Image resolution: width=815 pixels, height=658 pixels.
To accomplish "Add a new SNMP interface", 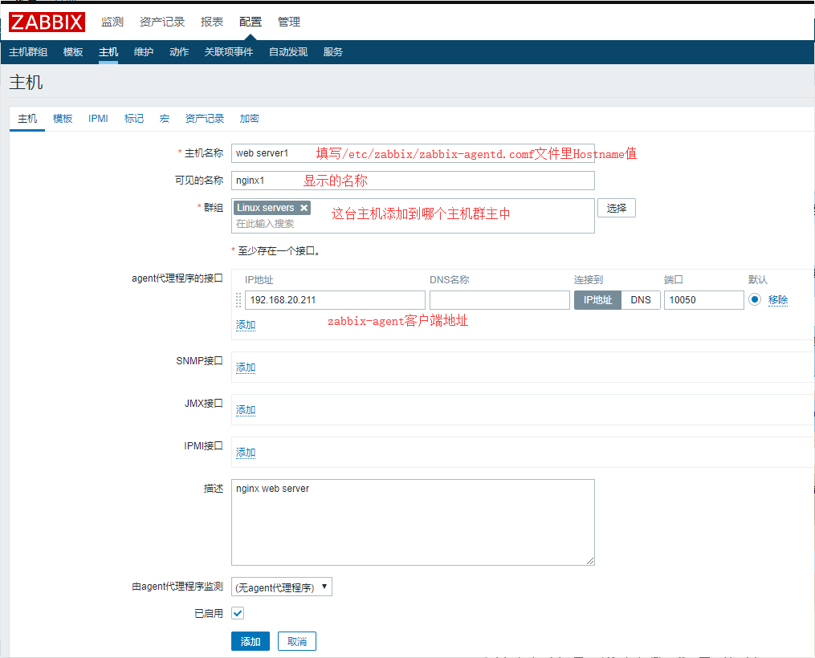I will (x=246, y=368).
